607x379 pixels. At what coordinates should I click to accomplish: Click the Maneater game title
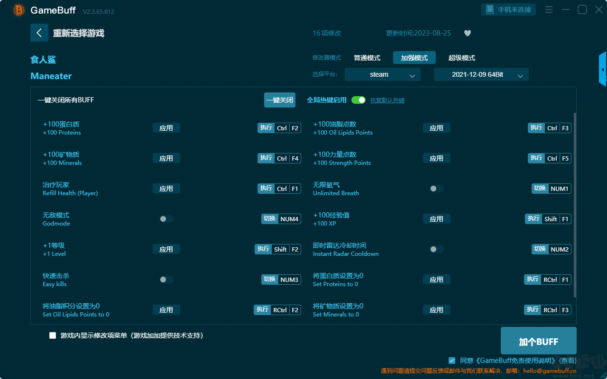[x=51, y=76]
